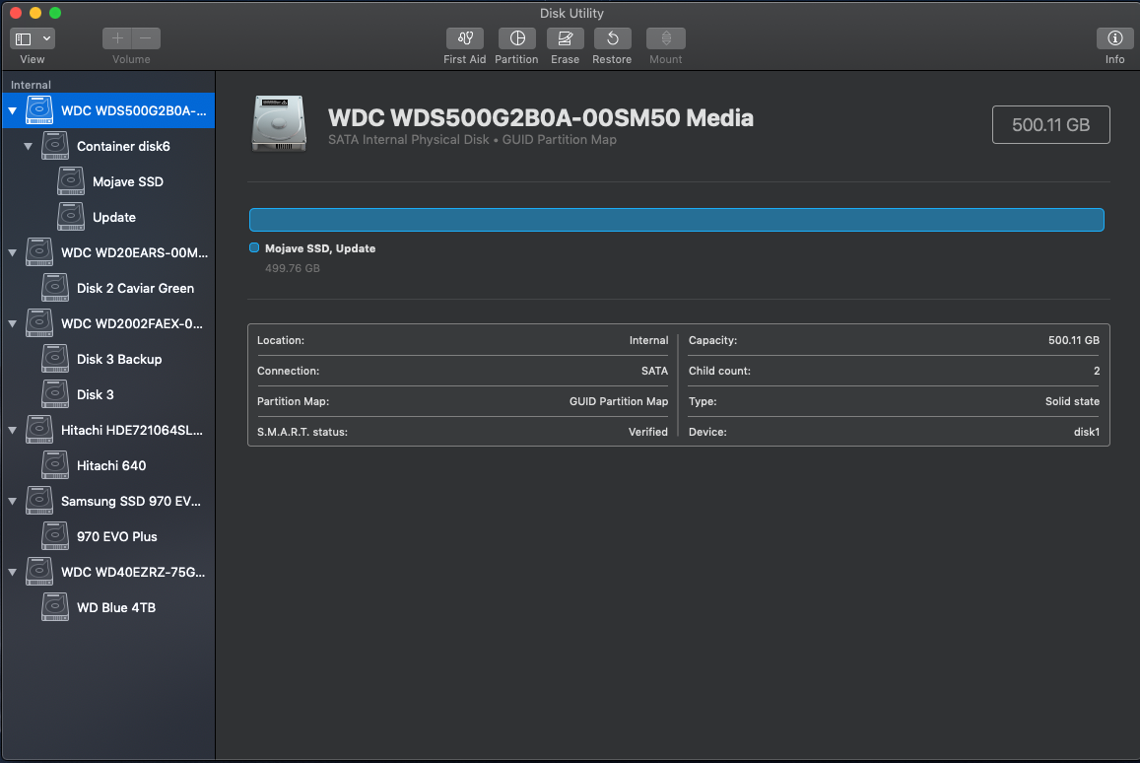Click the 500.11 GB capacity box
This screenshot has width=1140, height=763.
pos(1050,124)
